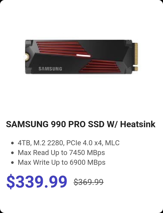This screenshot has width=163, height=213.
Task: Click the bullet dot beside Max Read
Action: (x=12, y=153)
